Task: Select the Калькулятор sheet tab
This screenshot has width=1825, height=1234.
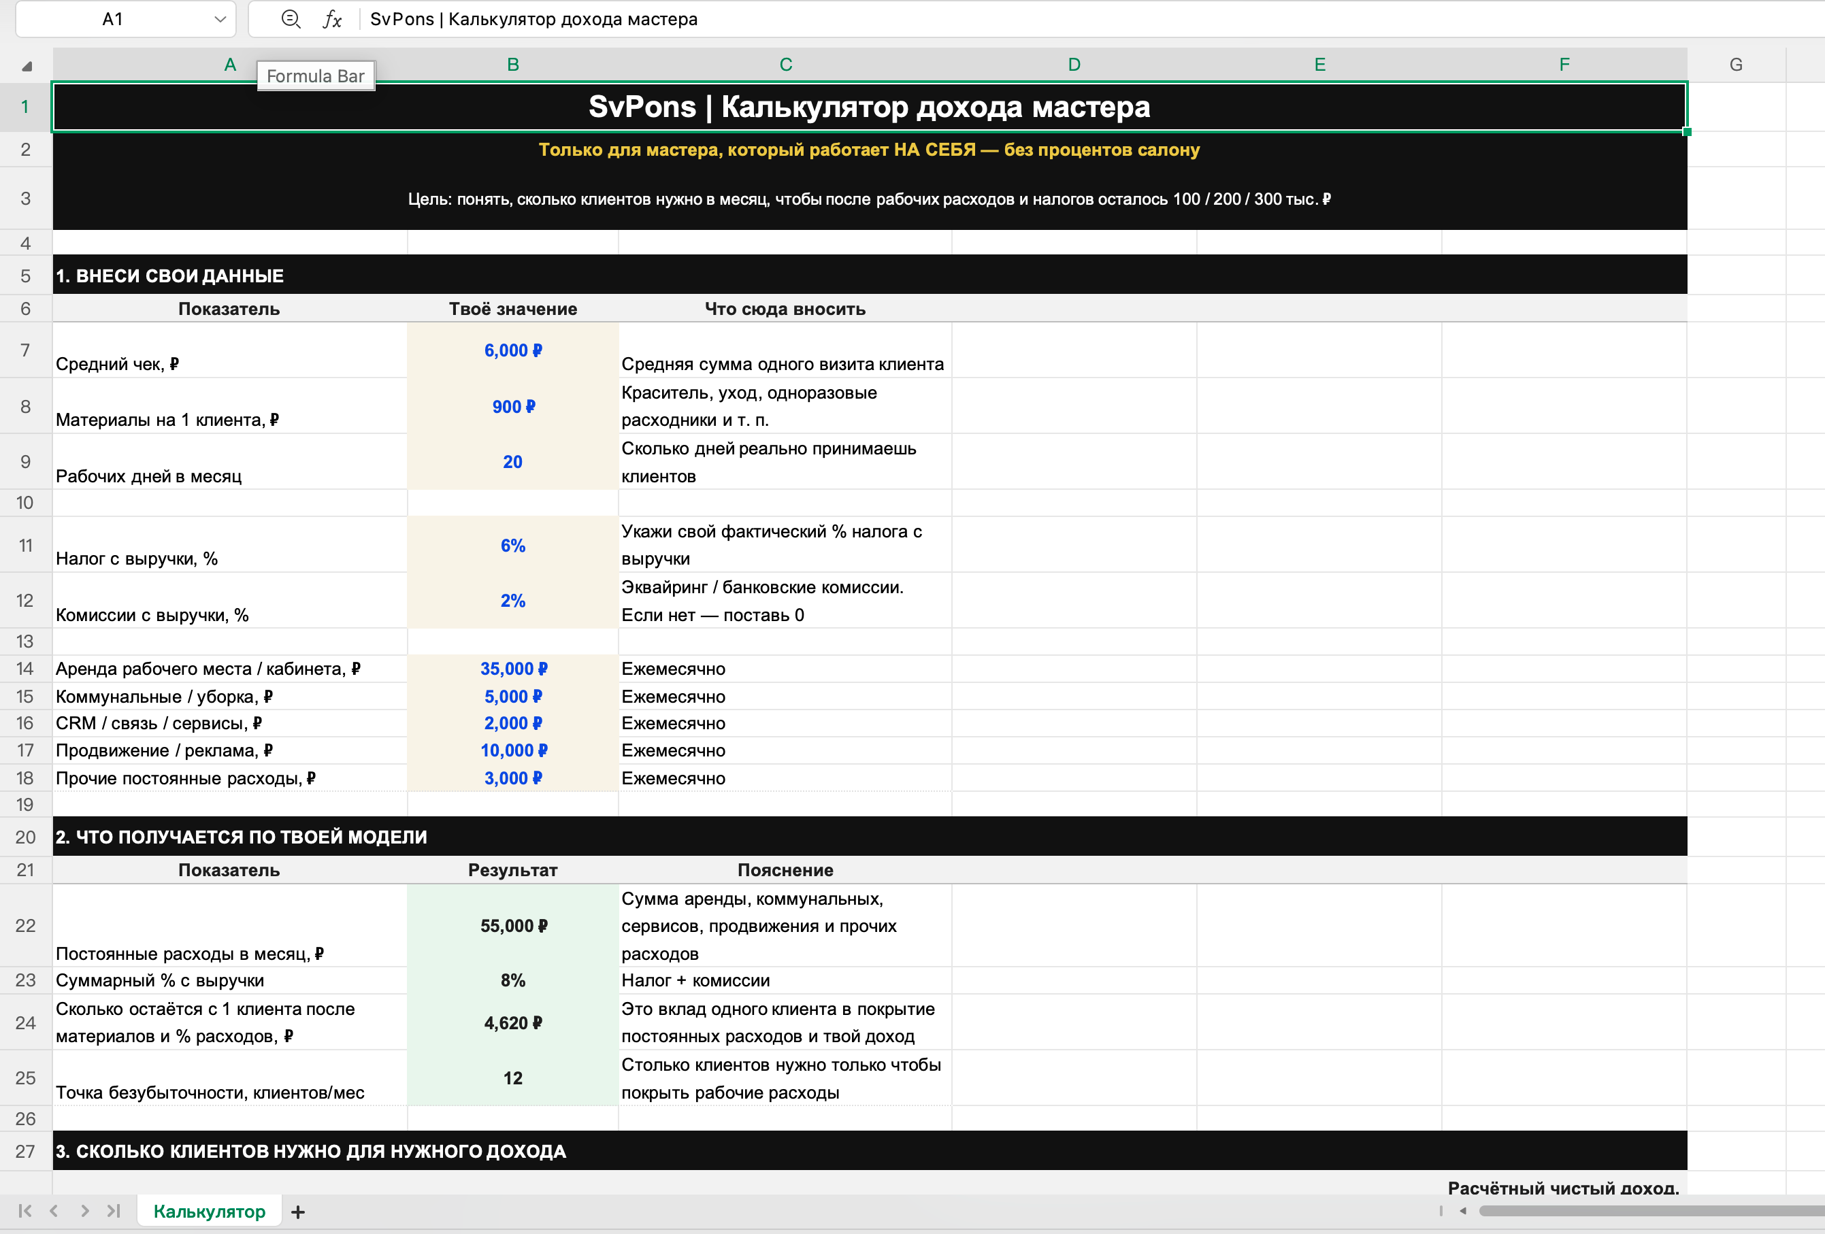Action: [x=210, y=1212]
